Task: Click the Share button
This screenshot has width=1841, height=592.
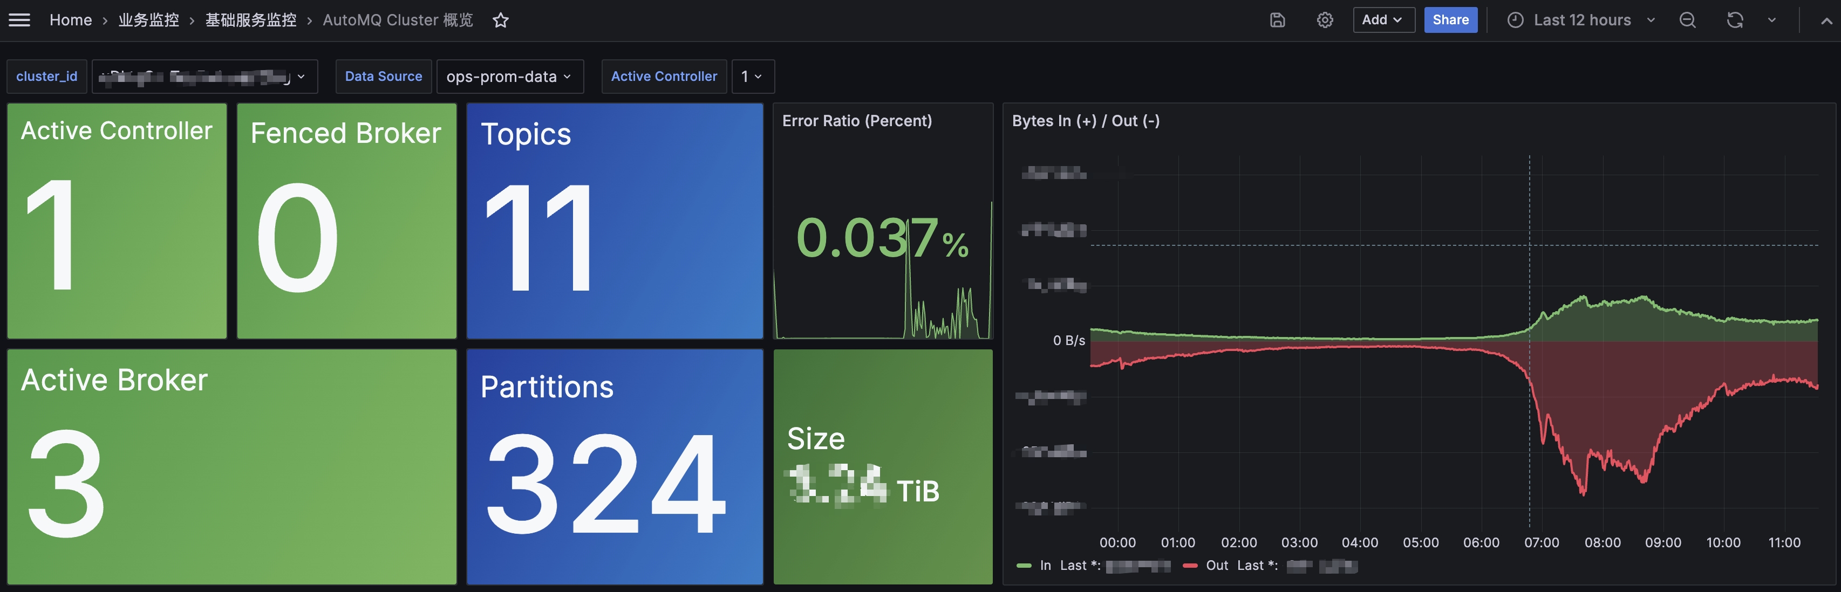Action: [1450, 20]
